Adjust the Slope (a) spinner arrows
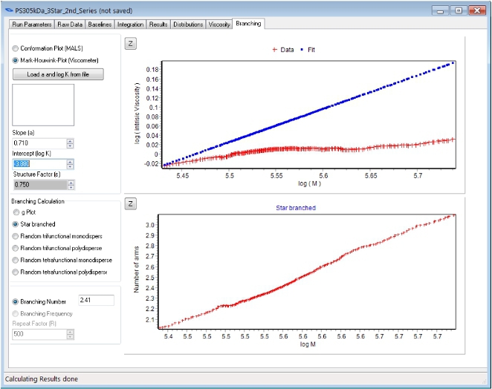This screenshot has height=389, width=492. pyautogui.click(x=70, y=143)
